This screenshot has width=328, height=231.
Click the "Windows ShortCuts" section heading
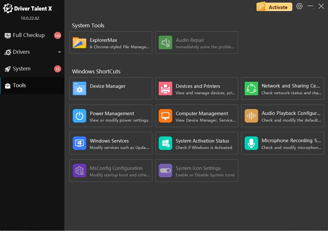point(96,71)
